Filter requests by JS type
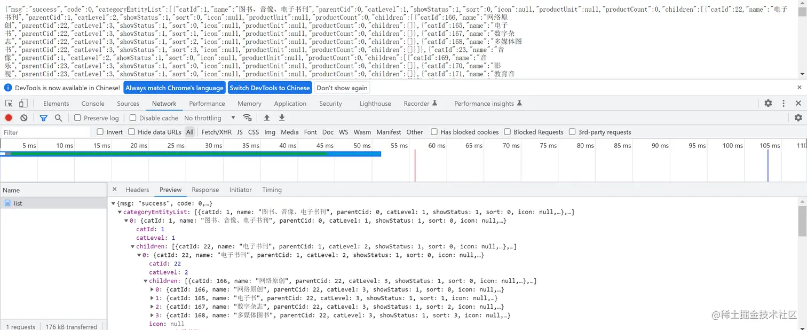The height and width of the screenshot is (330, 807). pos(240,132)
